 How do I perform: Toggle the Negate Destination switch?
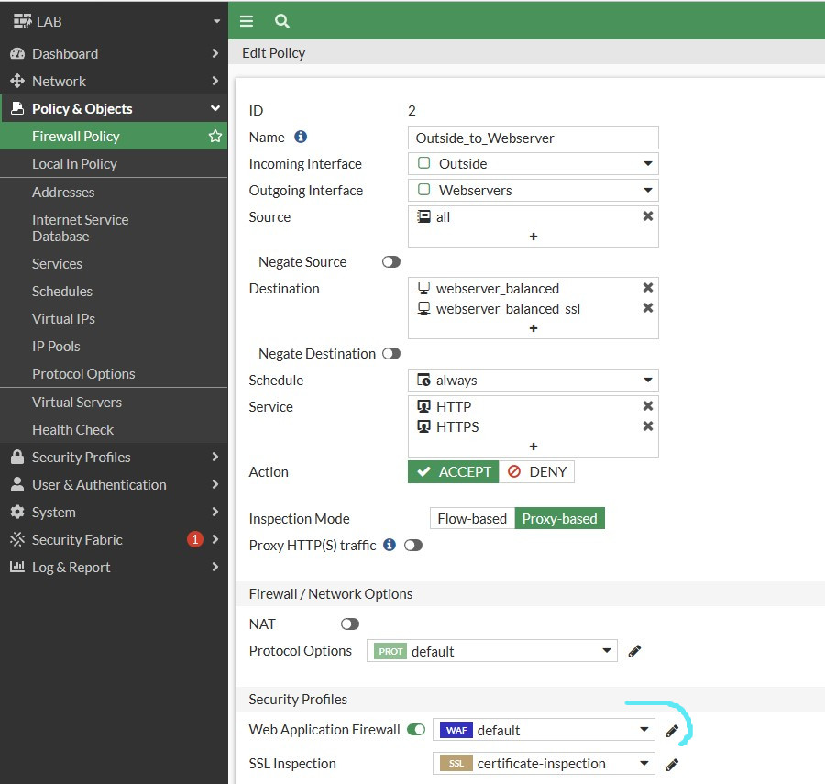coord(390,354)
